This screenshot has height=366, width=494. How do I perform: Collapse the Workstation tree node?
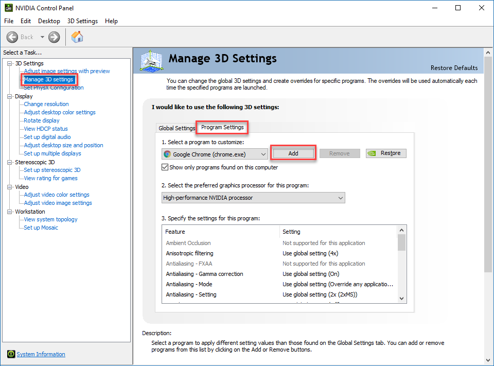pyautogui.click(x=10, y=212)
